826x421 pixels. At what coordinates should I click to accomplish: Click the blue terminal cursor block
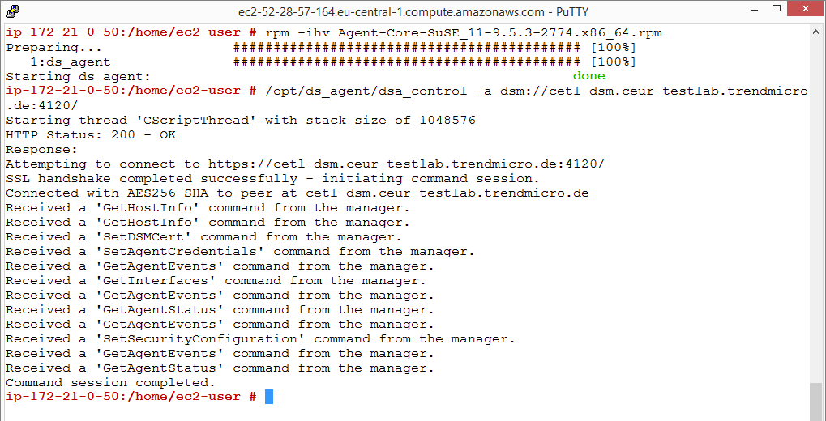tap(269, 397)
